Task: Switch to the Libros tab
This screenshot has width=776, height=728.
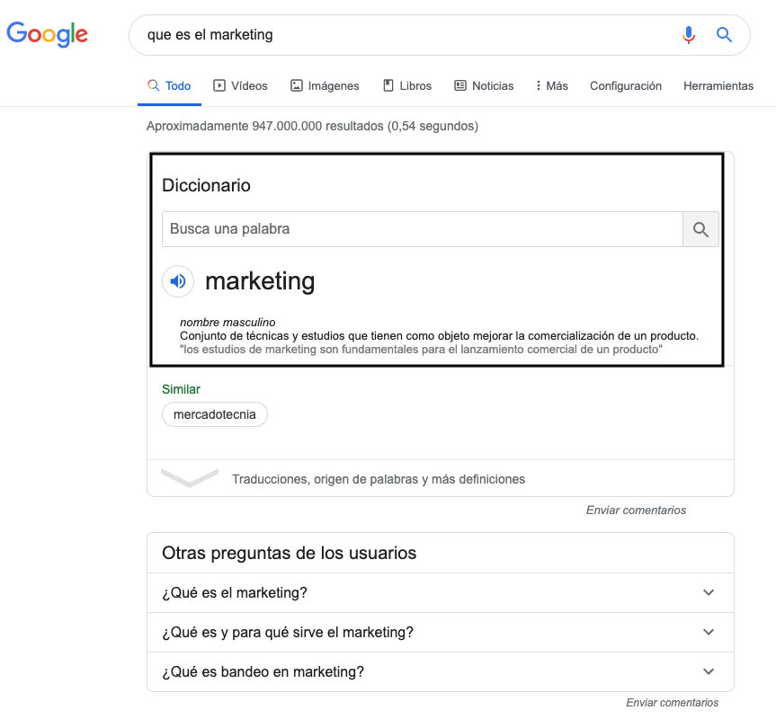Action: tap(407, 85)
